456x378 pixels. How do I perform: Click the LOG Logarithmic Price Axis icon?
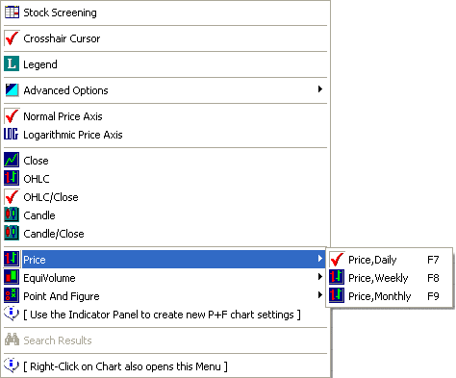pyautogui.click(x=12, y=135)
